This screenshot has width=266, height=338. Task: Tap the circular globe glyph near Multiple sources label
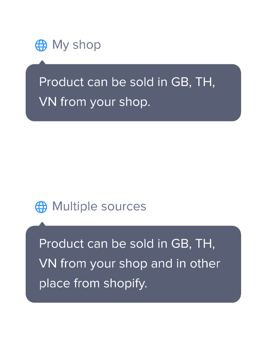point(40,206)
